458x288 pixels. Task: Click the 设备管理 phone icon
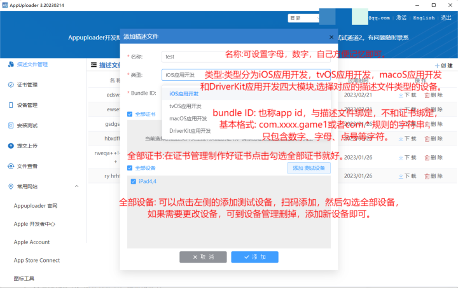click(11, 105)
